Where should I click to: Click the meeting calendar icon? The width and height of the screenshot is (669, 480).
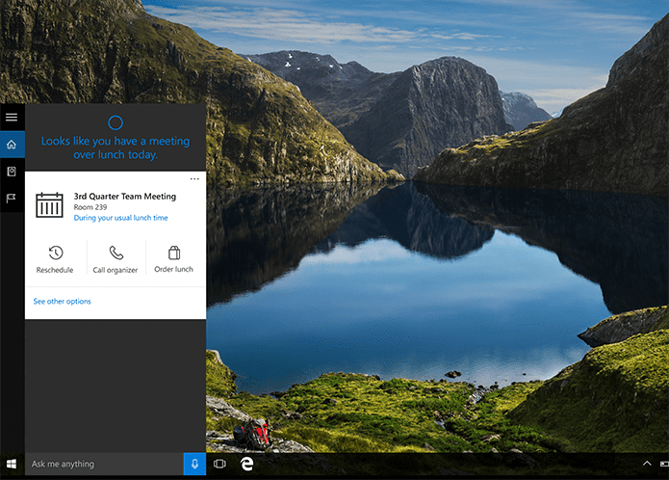(49, 205)
